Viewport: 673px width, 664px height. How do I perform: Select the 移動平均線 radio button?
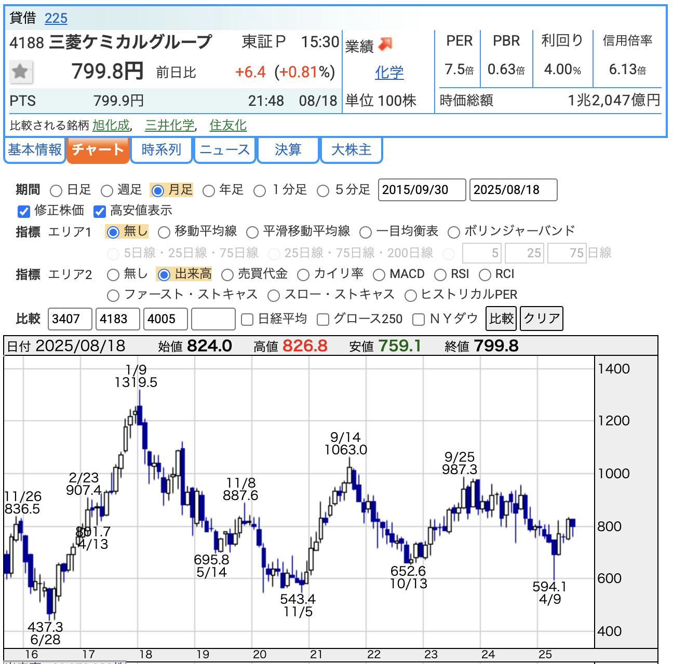(x=164, y=232)
